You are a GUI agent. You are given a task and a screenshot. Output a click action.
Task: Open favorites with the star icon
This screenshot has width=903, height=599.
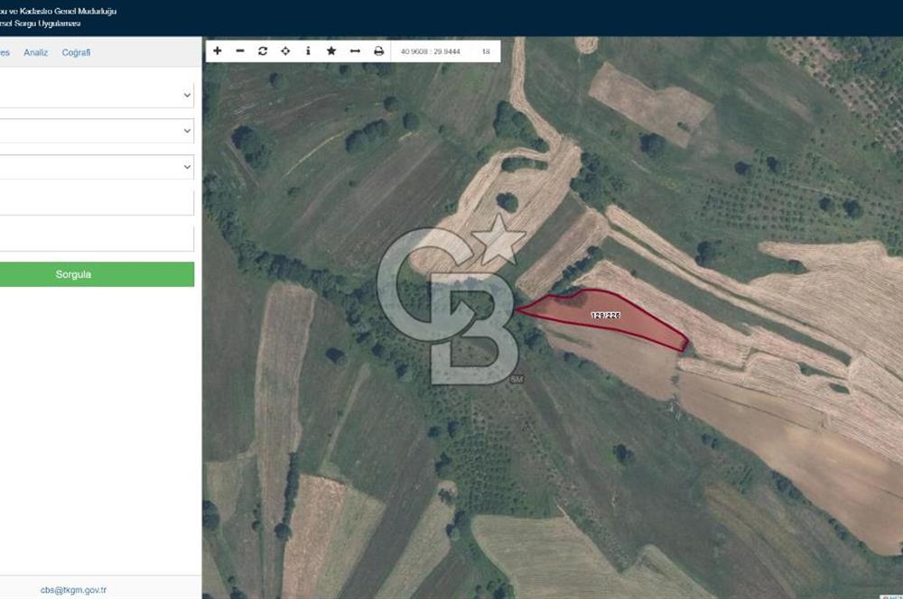pos(331,51)
